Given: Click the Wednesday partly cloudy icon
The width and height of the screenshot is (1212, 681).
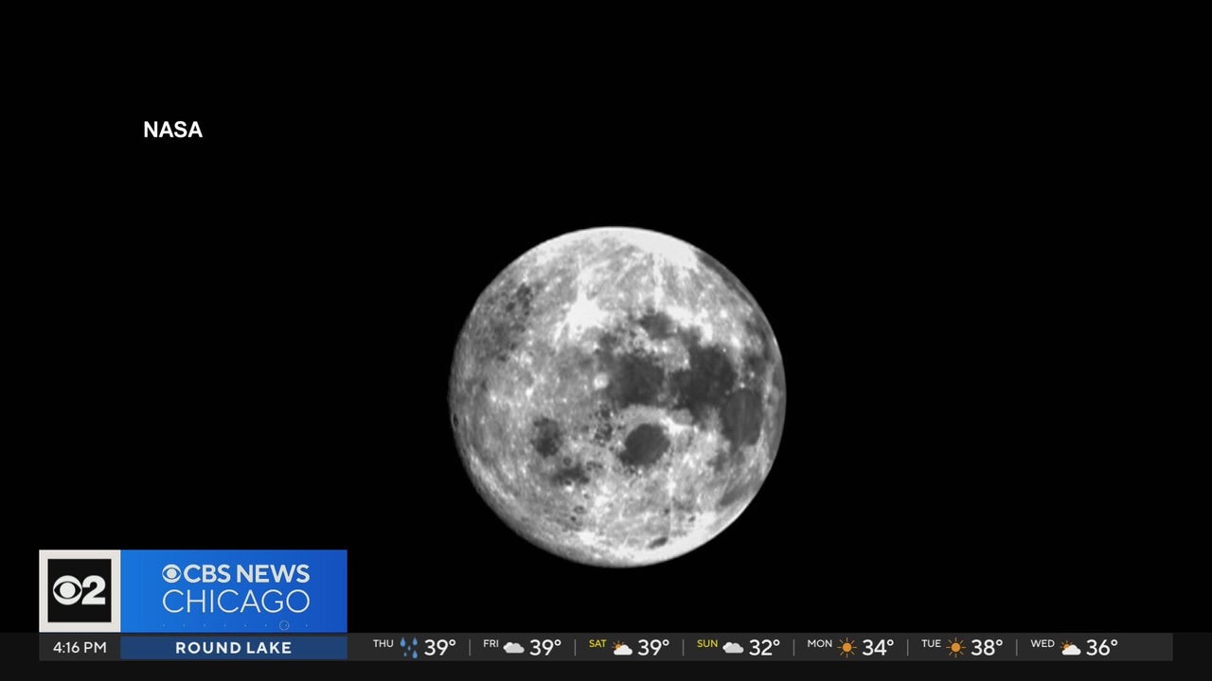Looking at the screenshot, I should (1070, 648).
